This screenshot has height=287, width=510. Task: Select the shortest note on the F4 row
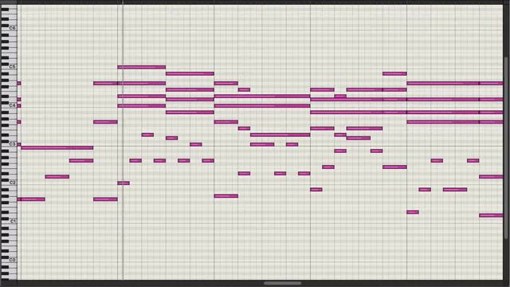[244, 90]
